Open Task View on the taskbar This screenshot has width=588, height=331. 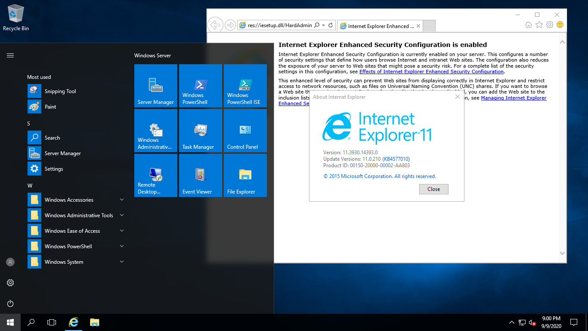52,322
